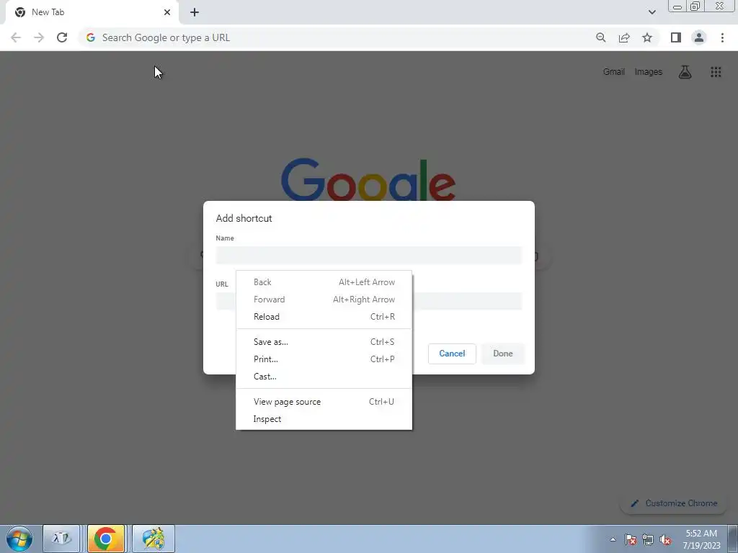The height and width of the screenshot is (553, 738).
Task: Click Cancel in Add shortcut dialog
Action: pos(452,354)
